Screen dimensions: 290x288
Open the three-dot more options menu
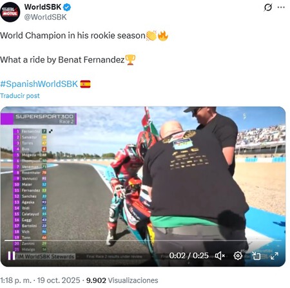(281, 7)
